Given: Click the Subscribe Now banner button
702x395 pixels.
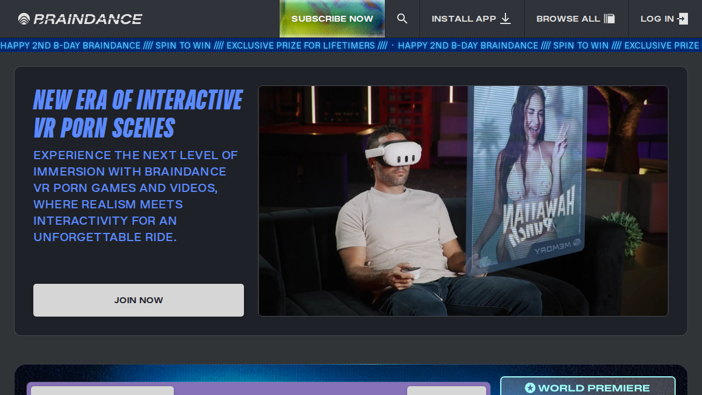Looking at the screenshot, I should [332, 19].
